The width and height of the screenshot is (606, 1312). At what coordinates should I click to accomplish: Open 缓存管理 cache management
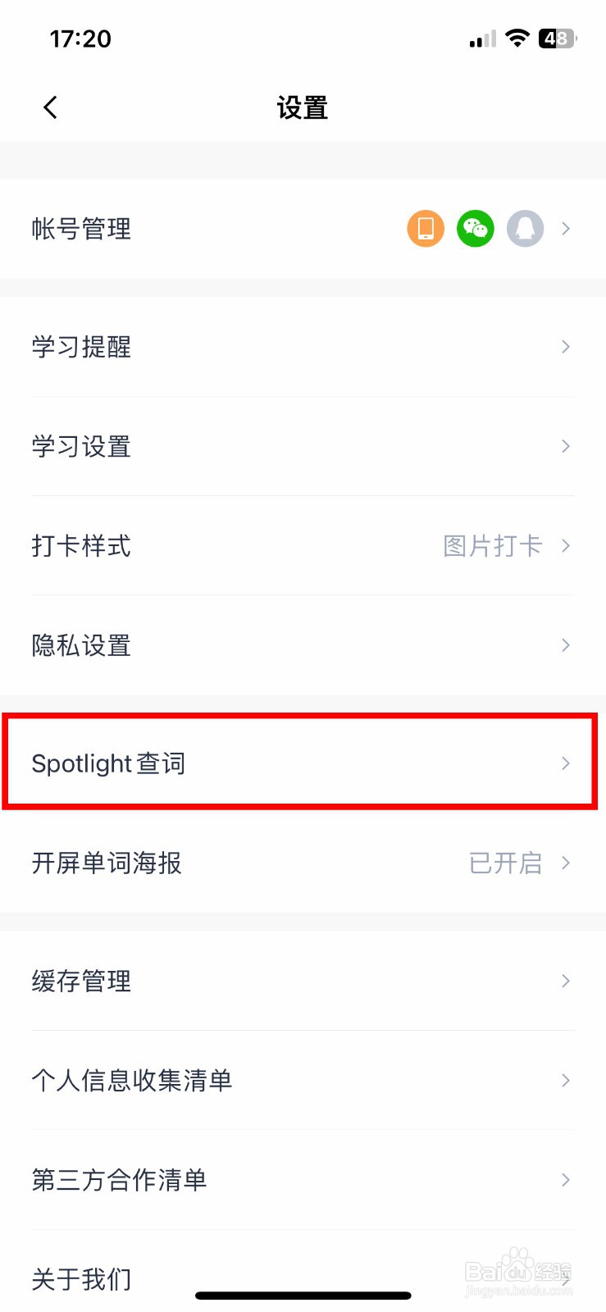82,981
